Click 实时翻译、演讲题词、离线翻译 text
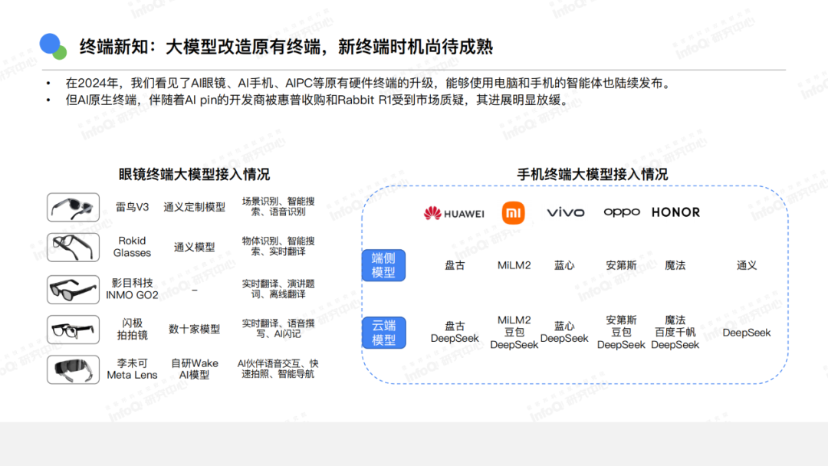This screenshot has height=466, width=828. pos(278,289)
